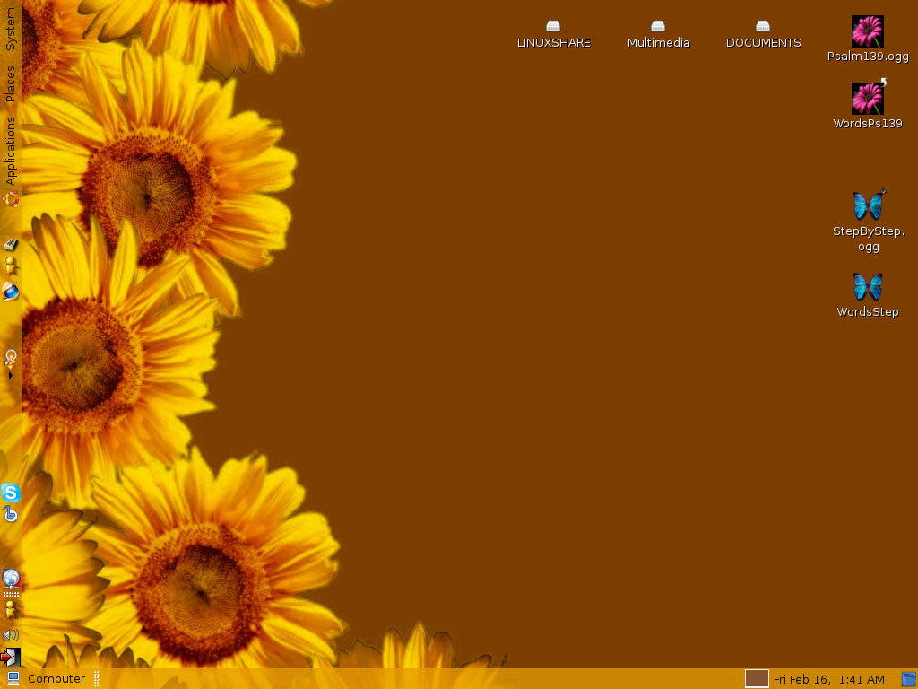Viewport: 918px width, 689px height.
Task: Open the Psalm139.ogg audio file
Action: pyautogui.click(x=867, y=32)
